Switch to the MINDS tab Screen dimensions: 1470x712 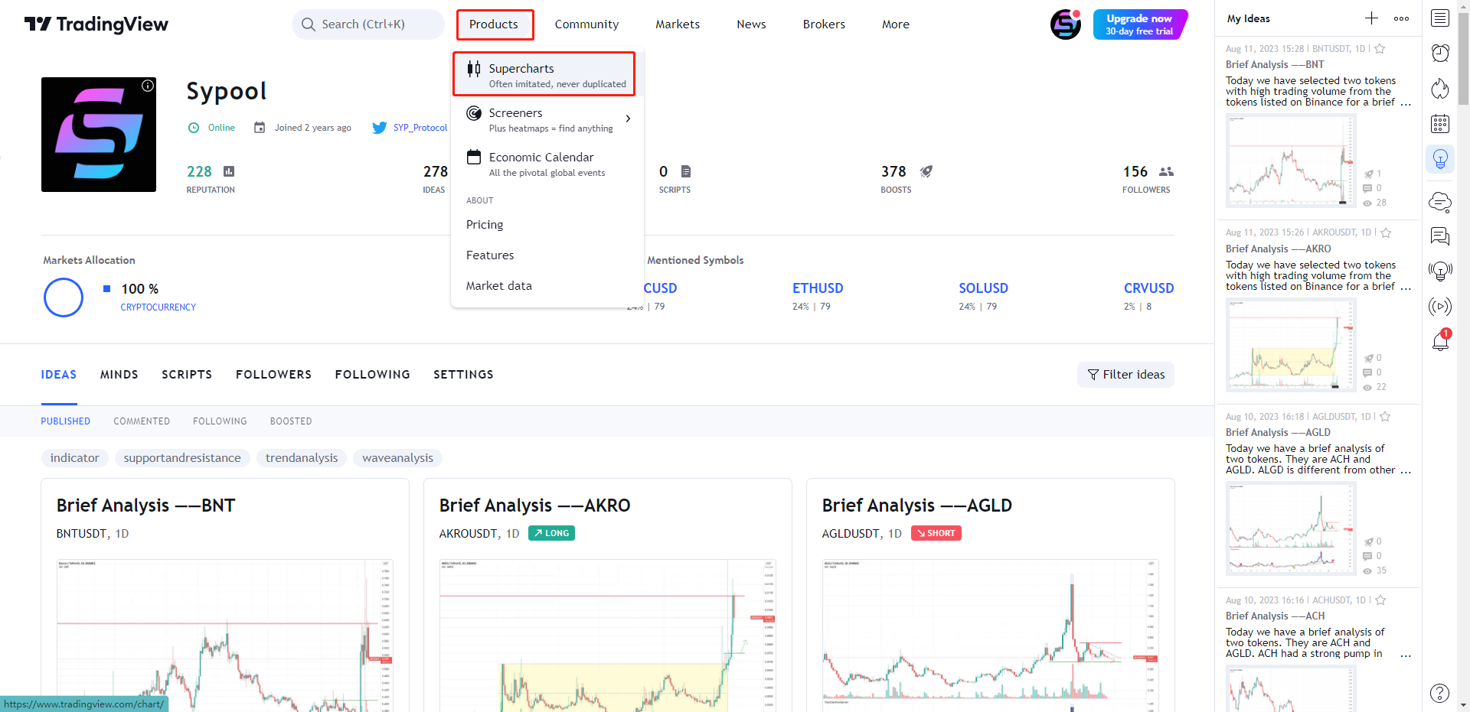pos(119,375)
